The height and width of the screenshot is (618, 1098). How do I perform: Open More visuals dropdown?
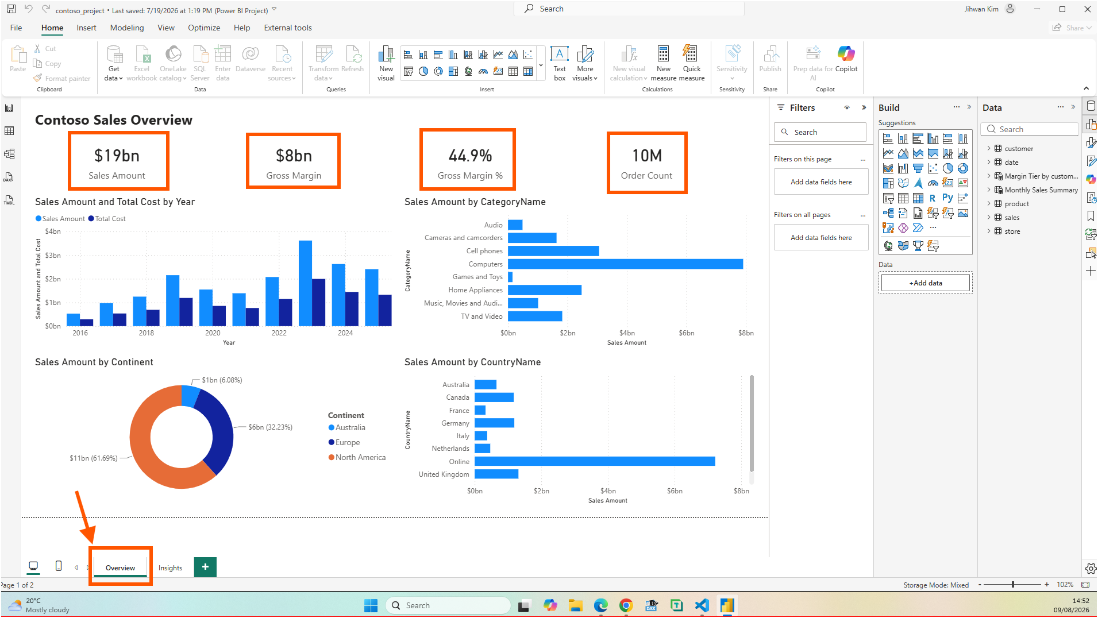[585, 63]
